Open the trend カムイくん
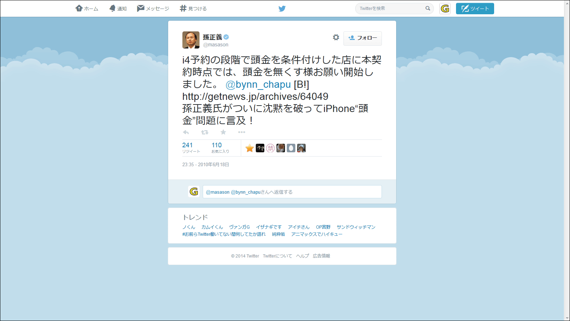This screenshot has width=570, height=321. pyautogui.click(x=212, y=227)
